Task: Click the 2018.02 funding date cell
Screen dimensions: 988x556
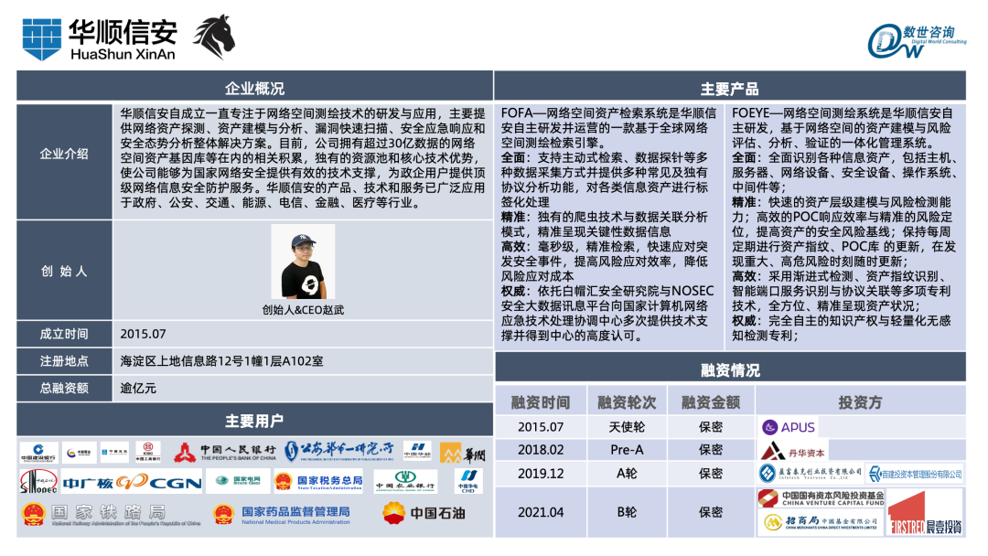Action: (x=541, y=450)
